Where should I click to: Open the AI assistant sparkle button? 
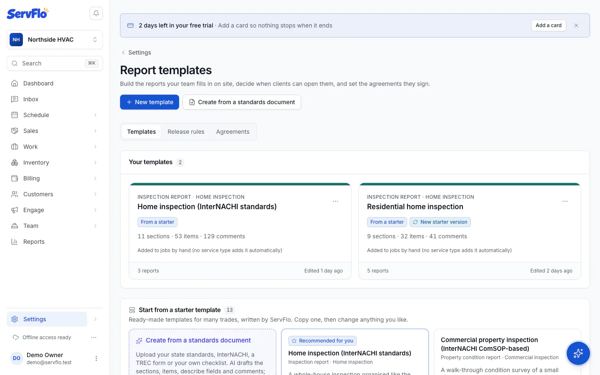(x=578, y=353)
